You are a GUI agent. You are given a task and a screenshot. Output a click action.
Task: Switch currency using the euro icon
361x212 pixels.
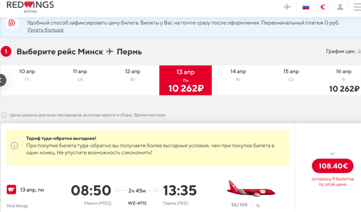click(x=323, y=7)
